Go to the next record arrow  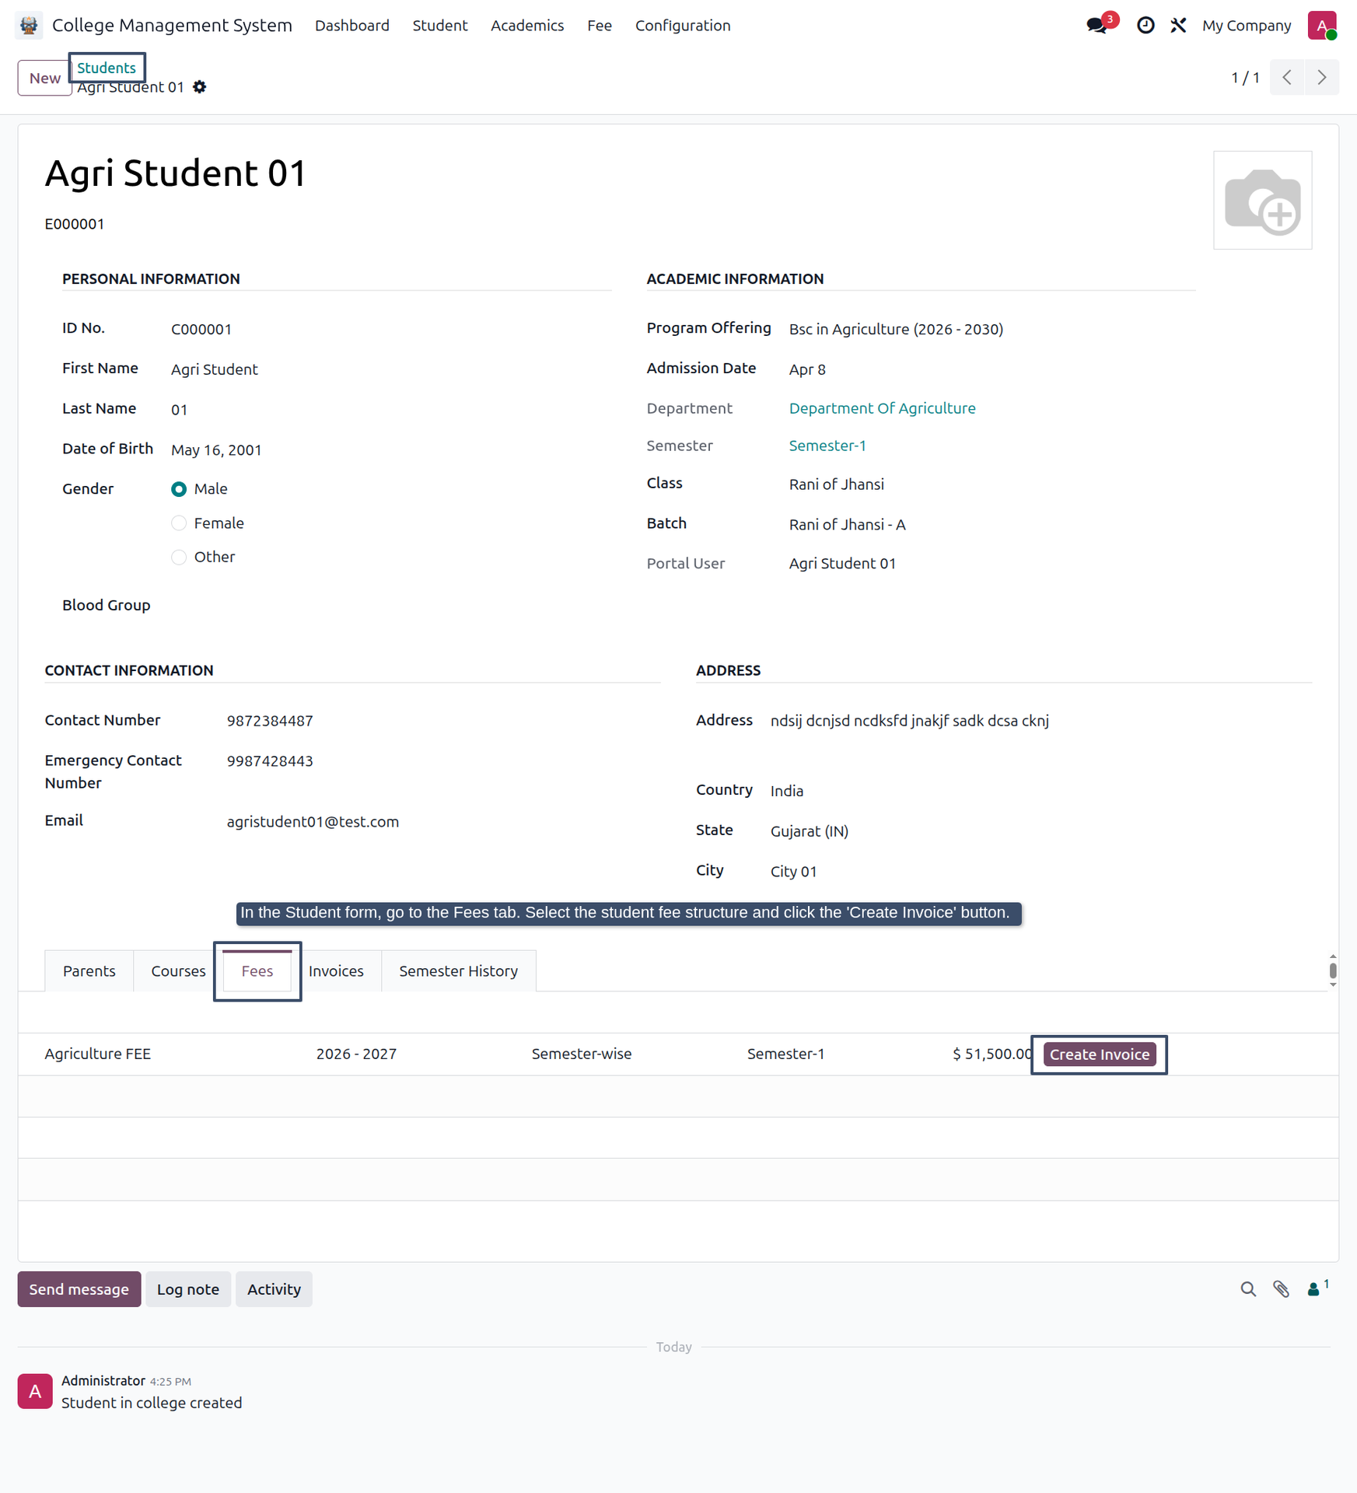coord(1322,77)
